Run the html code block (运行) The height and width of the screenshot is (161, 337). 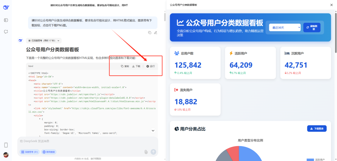[x=150, y=66]
